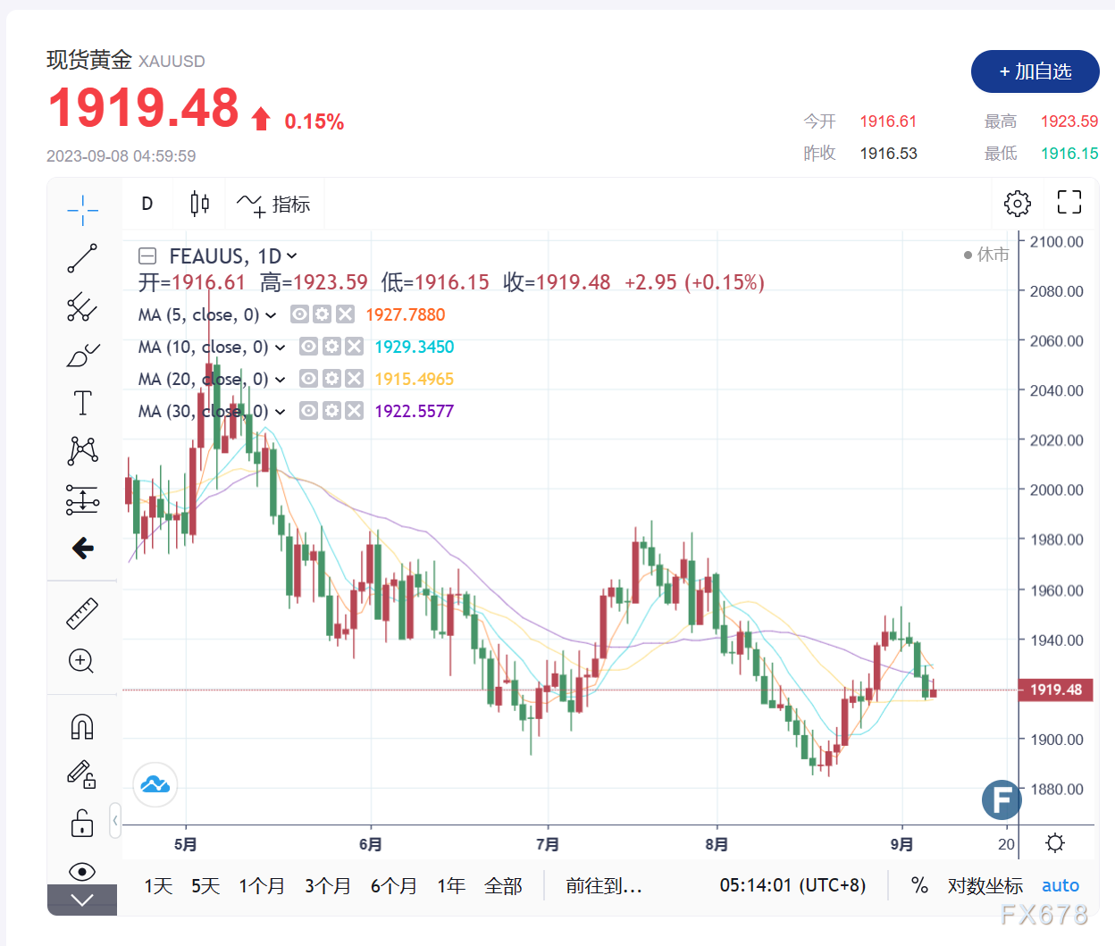Select the Trend Line drawing tool

tap(82, 258)
